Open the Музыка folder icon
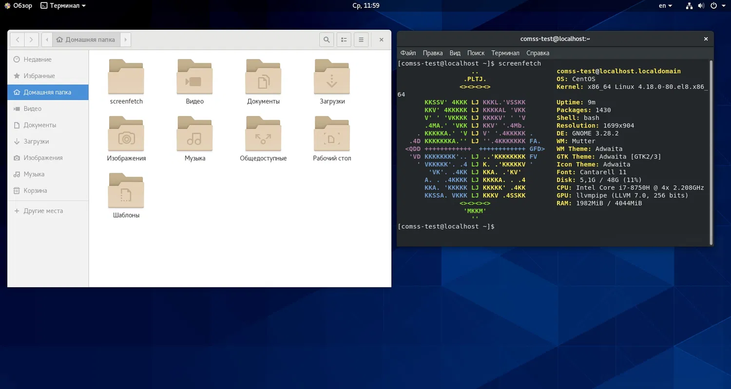The width and height of the screenshot is (731, 389). click(x=195, y=134)
